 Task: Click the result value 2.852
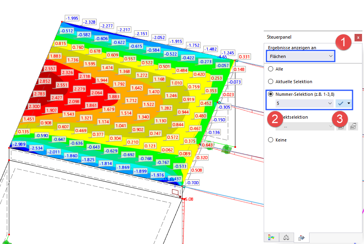tap(45, 81)
